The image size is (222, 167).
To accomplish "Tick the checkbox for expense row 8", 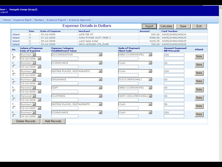I will 14,116.
